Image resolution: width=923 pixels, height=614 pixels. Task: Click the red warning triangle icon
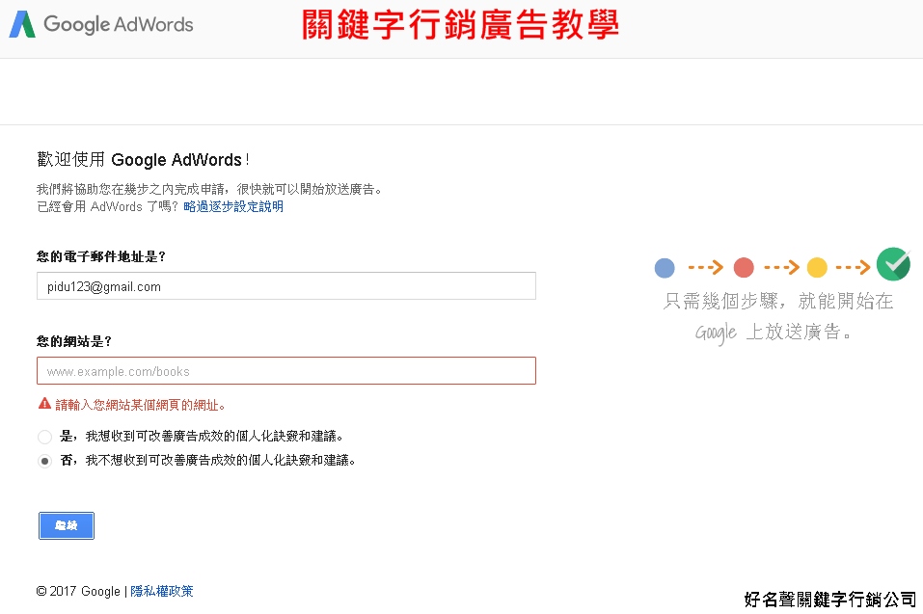44,404
